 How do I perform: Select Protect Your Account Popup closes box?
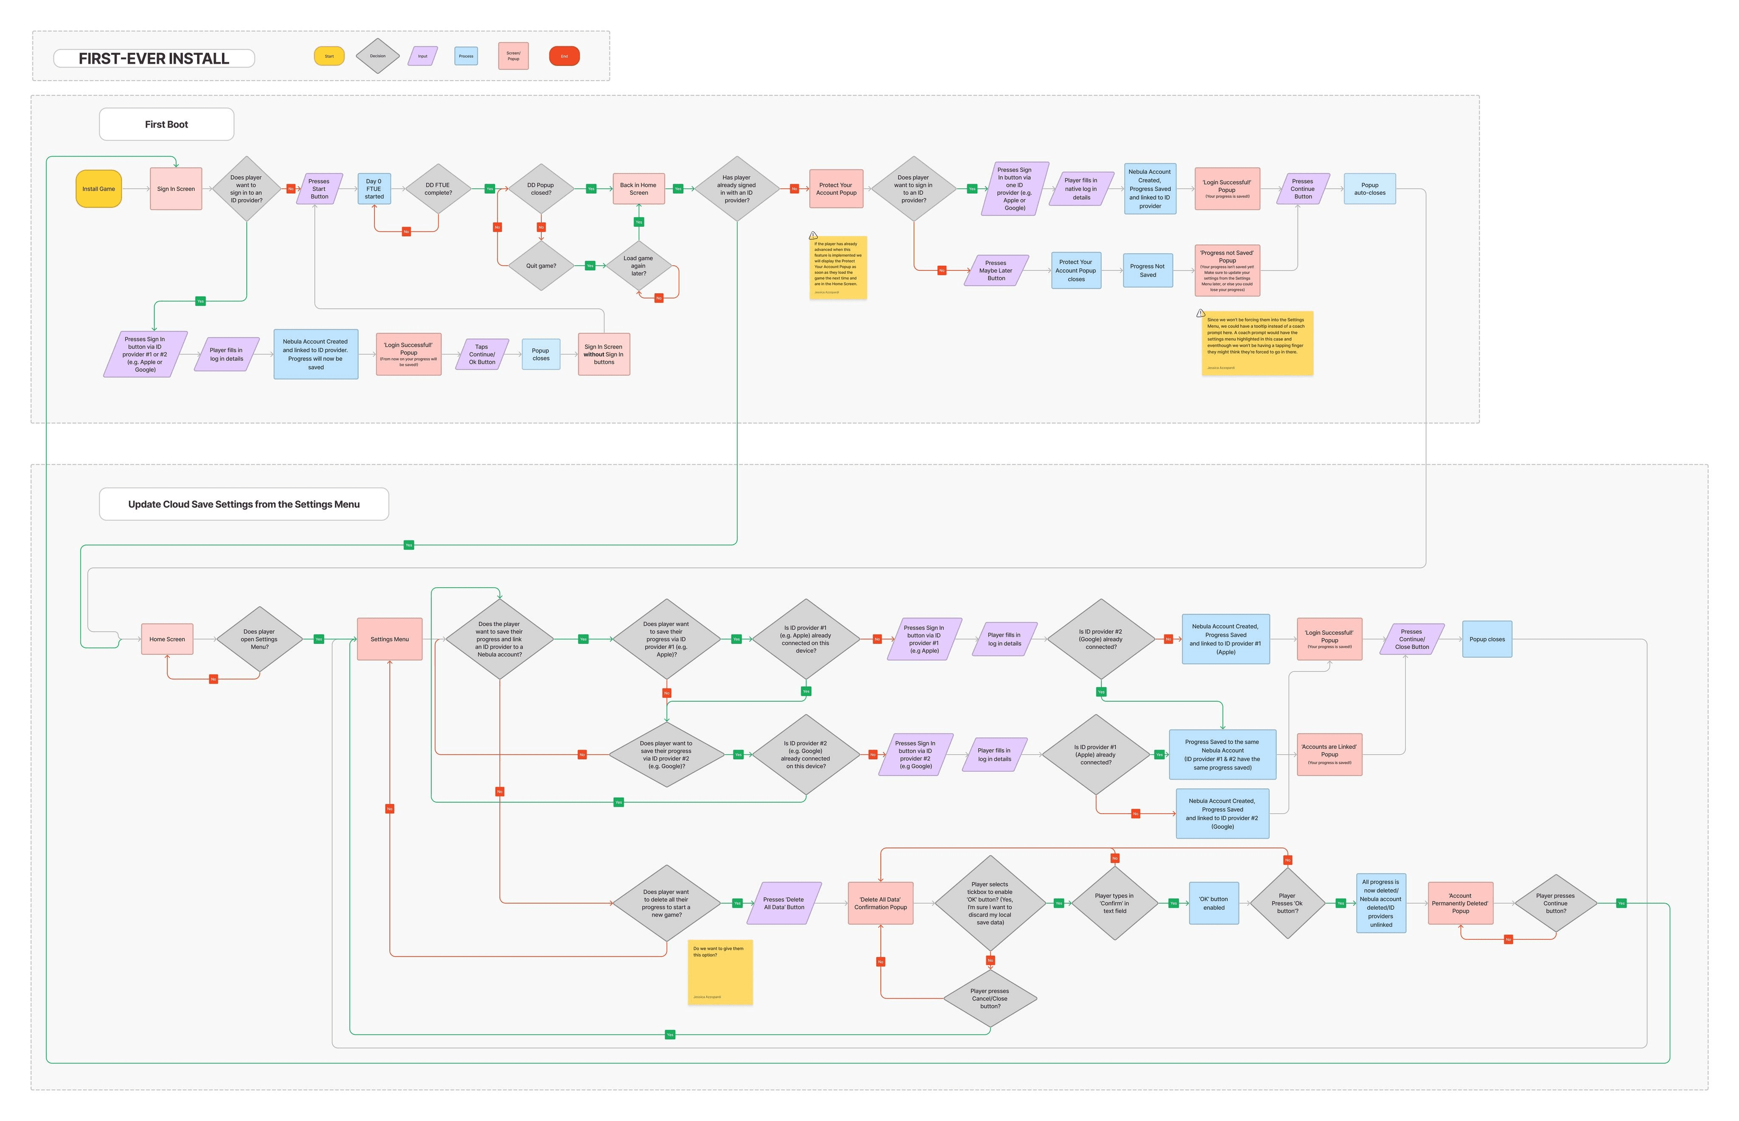(x=1076, y=270)
